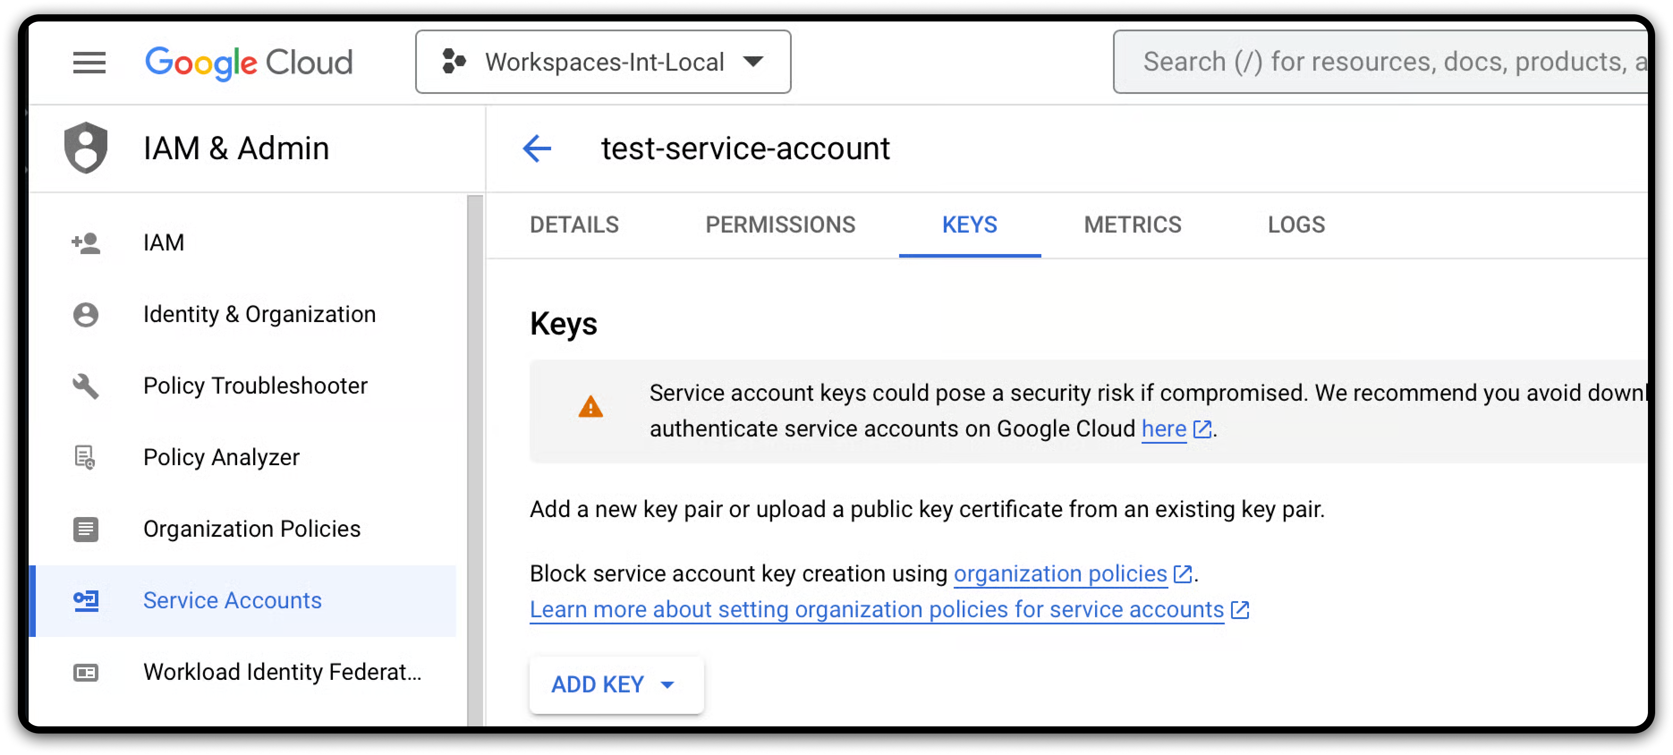
Task: Go back using the blue arrow
Action: (537, 148)
